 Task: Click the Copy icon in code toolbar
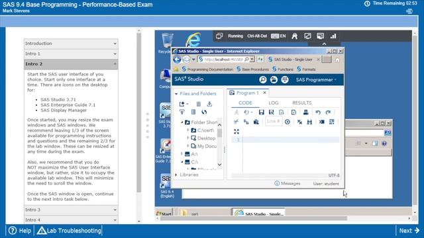[x=246, y=122]
